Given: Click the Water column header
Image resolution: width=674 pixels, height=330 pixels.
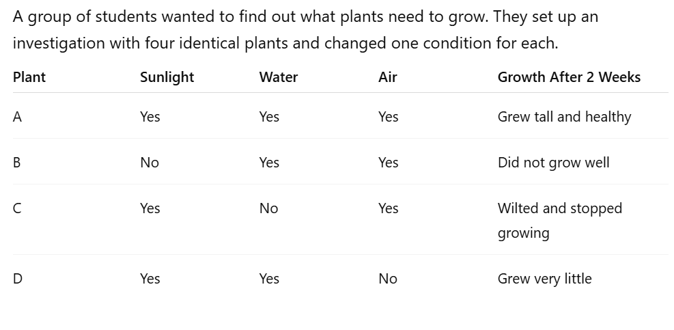Looking at the screenshot, I should point(279,77).
